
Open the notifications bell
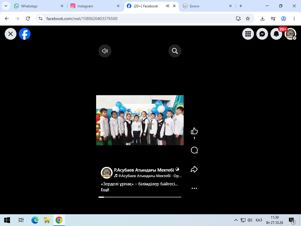tap(276, 34)
